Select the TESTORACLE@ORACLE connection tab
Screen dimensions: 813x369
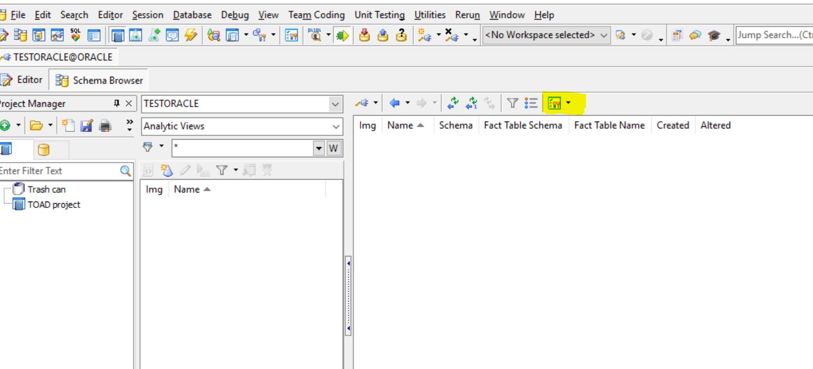point(58,57)
